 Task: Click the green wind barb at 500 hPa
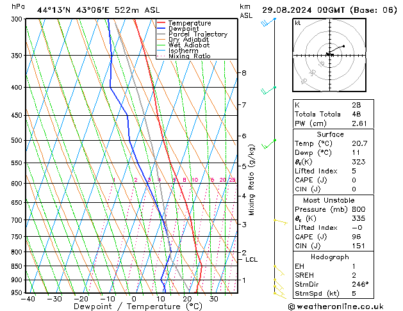tap(269, 144)
